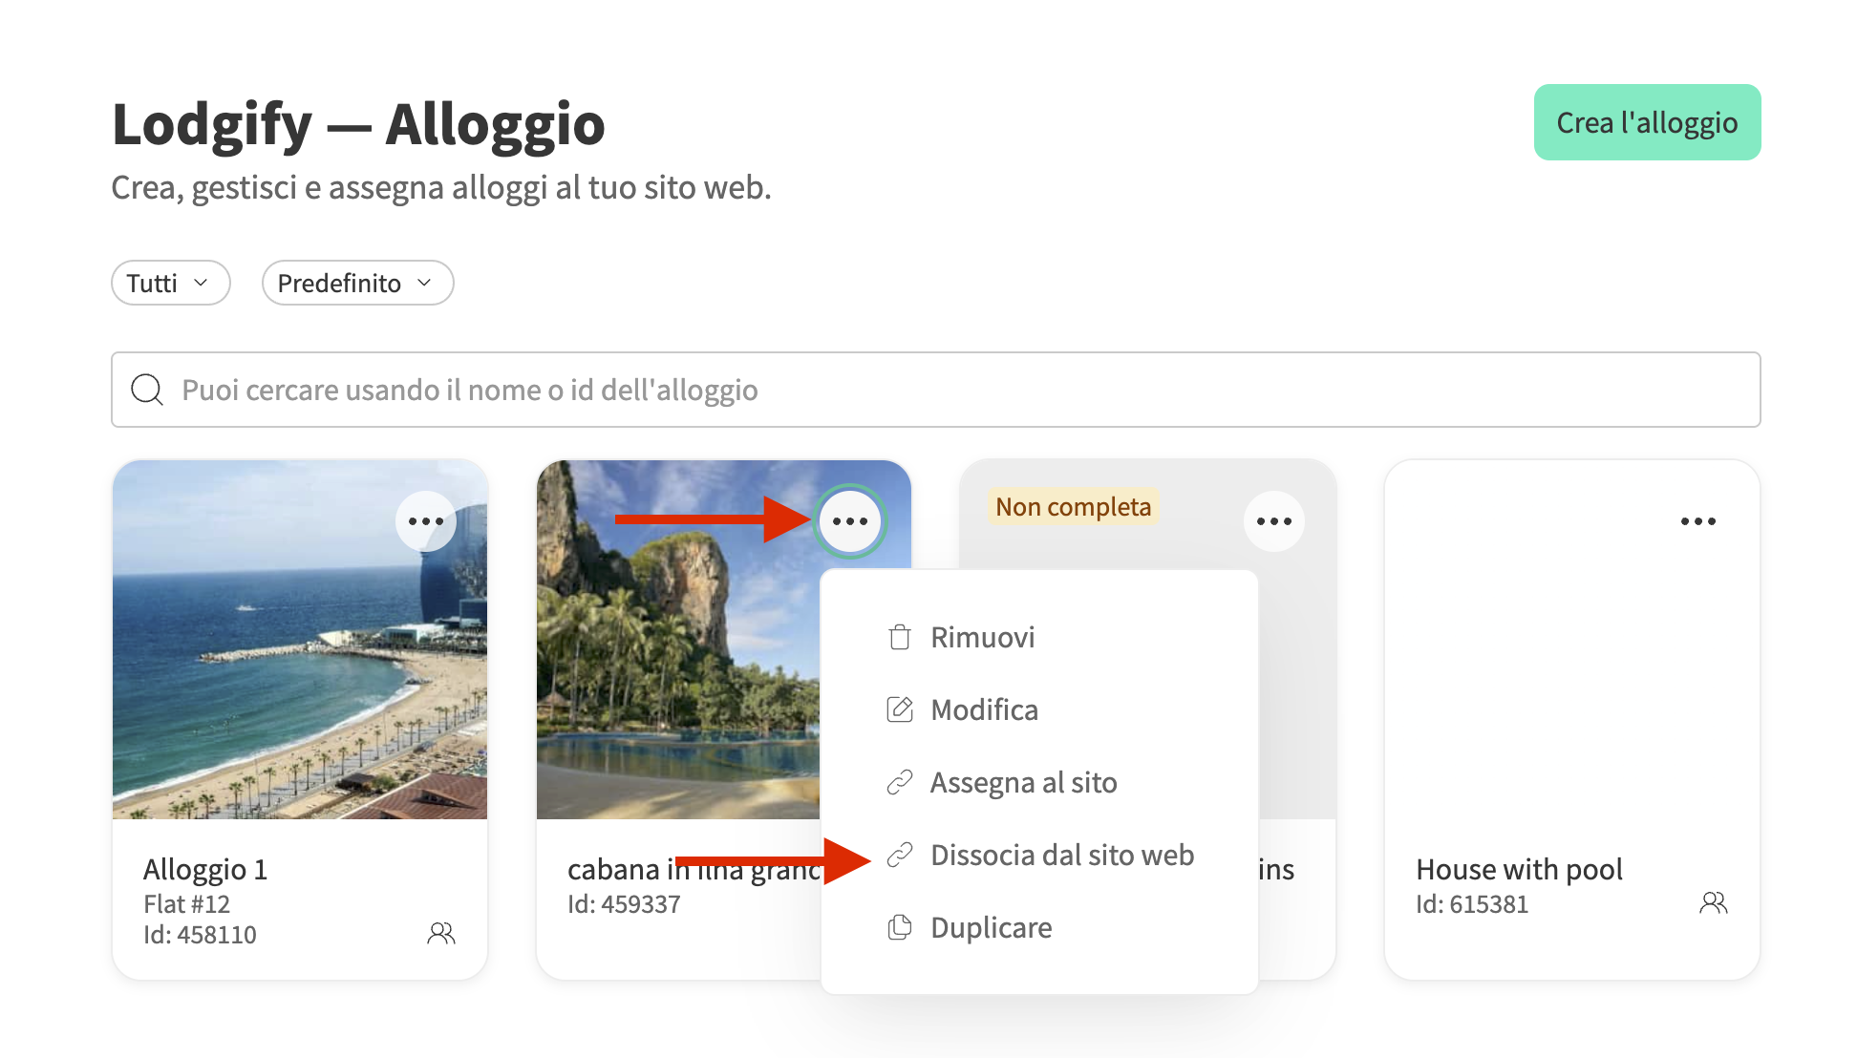Open three-dot menu on House with pool
This screenshot has height=1058, width=1857.
[x=1697, y=521]
